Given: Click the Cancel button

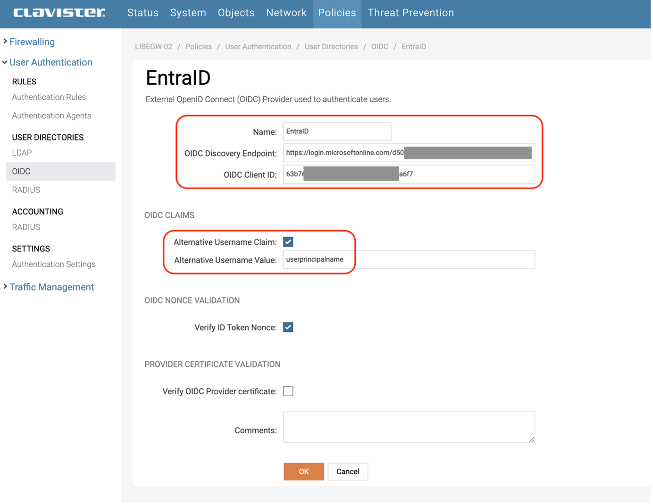Looking at the screenshot, I should [x=348, y=472].
